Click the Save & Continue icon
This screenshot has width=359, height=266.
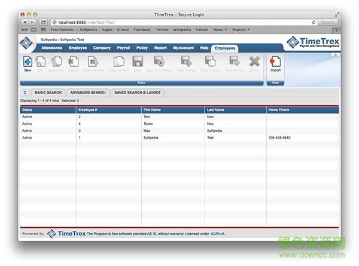[x=159, y=61]
